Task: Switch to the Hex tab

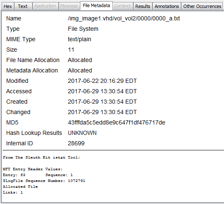Action: coord(8,6)
